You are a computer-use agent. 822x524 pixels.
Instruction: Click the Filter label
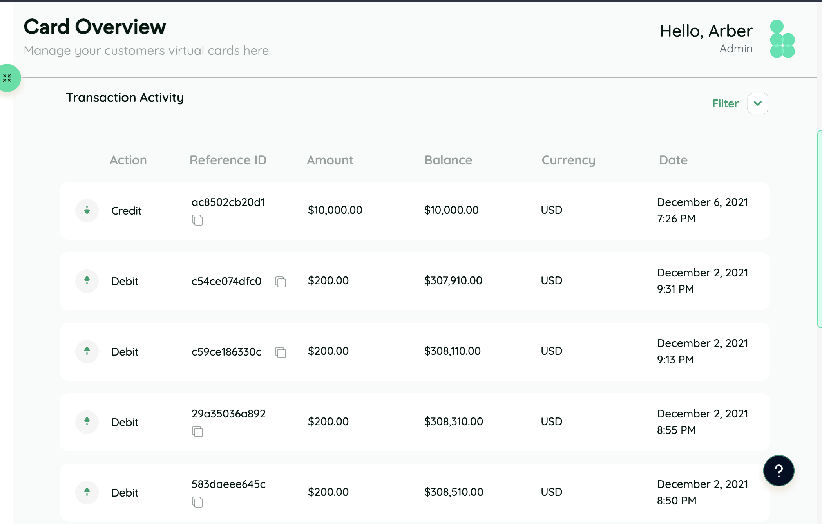point(725,103)
